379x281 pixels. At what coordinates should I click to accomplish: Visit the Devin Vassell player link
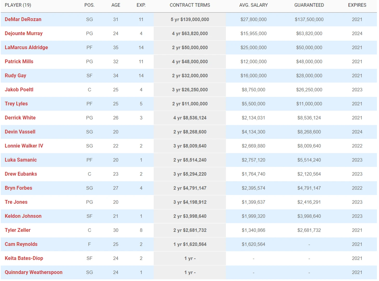[x=20, y=132]
